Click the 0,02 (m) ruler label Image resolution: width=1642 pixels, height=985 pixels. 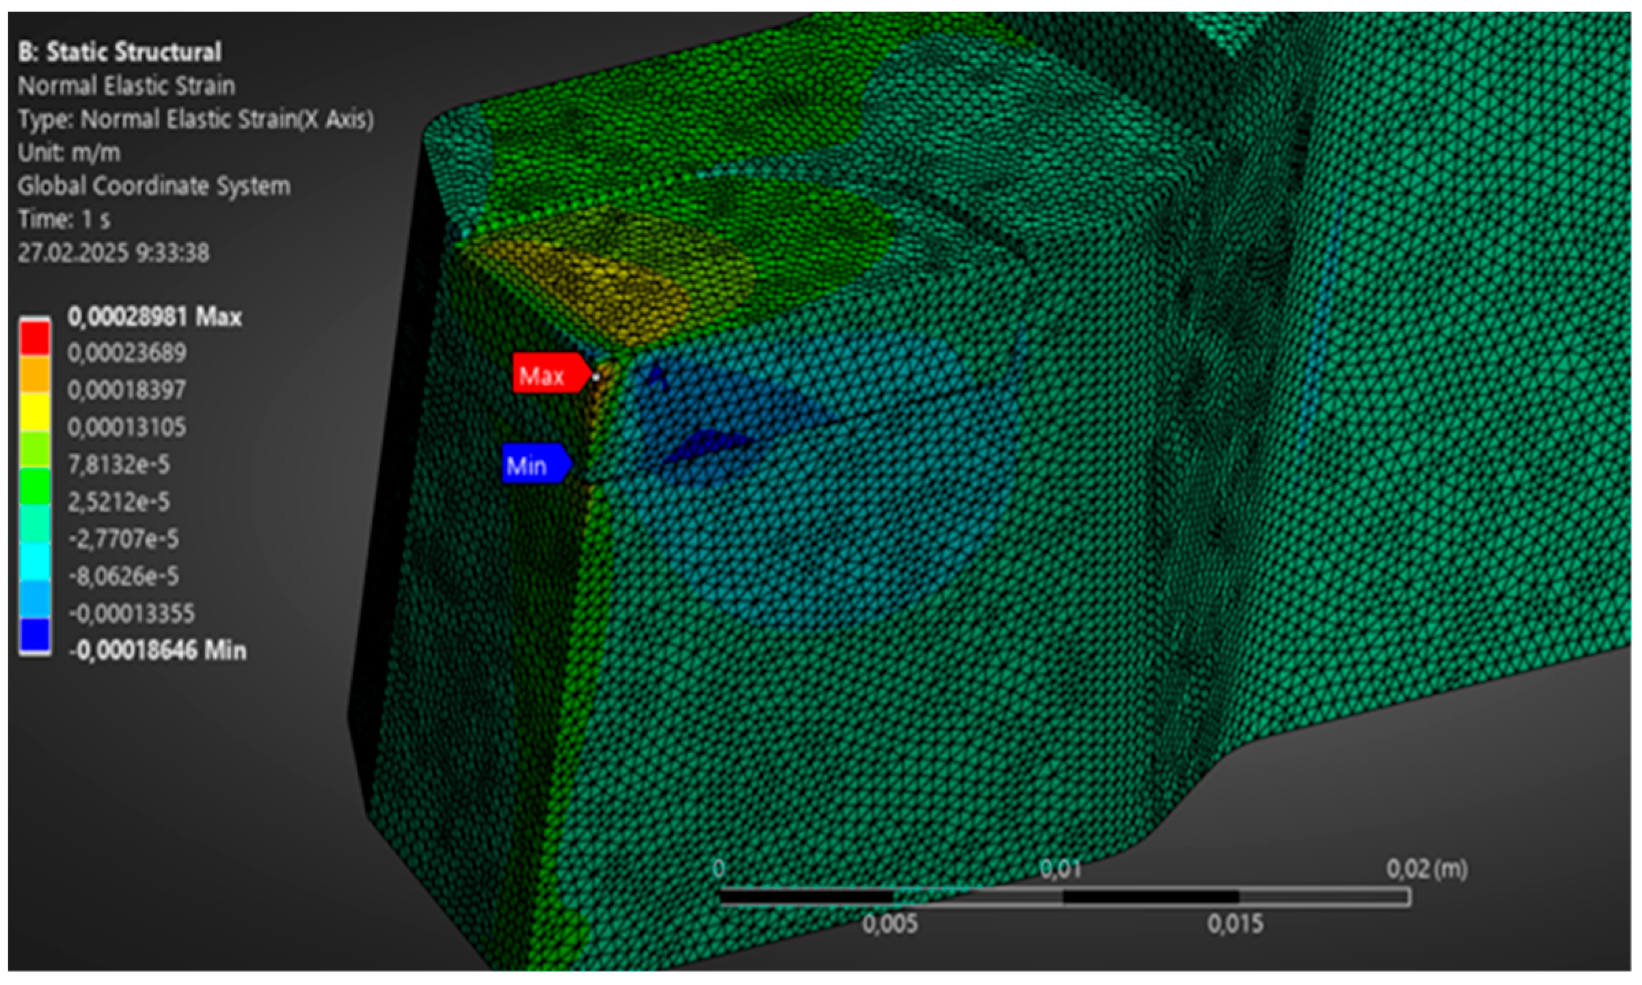(1426, 869)
